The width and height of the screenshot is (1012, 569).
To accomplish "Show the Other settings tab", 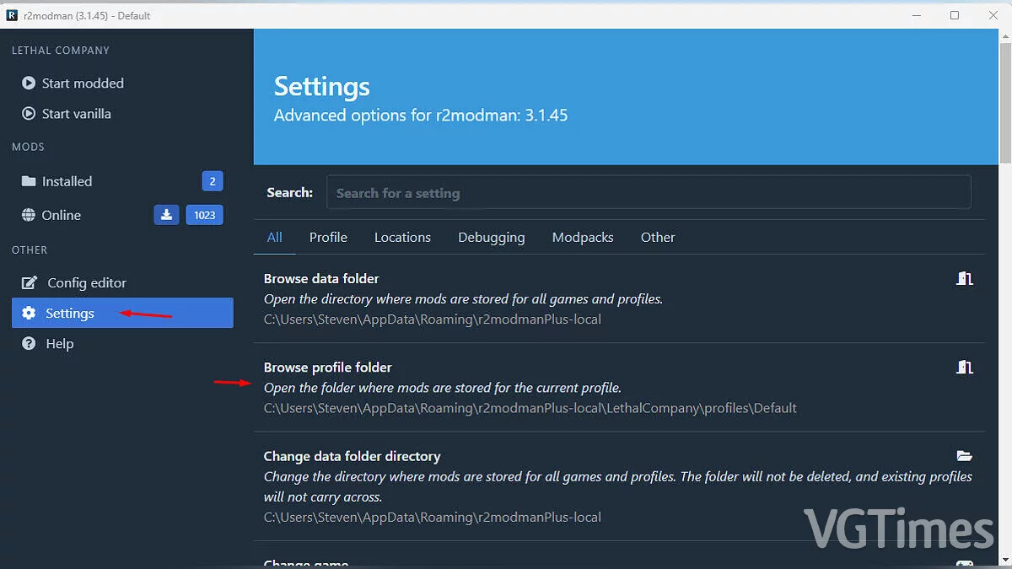I will tap(658, 238).
